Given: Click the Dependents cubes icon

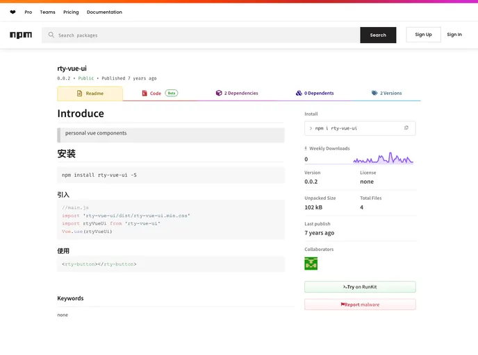Looking at the screenshot, I should (299, 93).
